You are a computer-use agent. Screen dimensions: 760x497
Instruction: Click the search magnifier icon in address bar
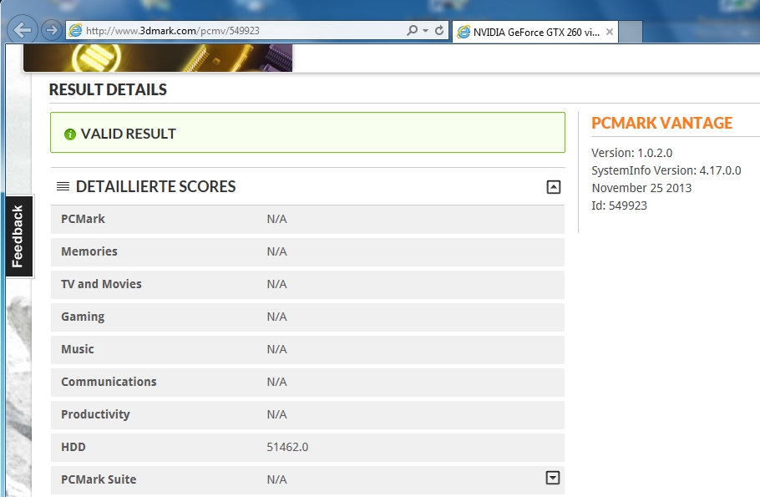(x=412, y=31)
